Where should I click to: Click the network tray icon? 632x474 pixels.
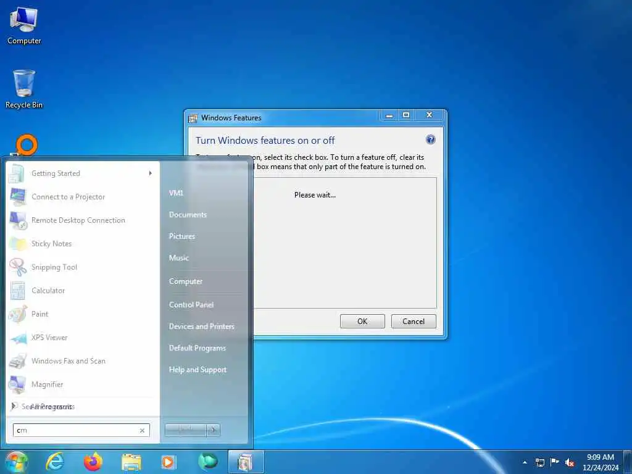(x=539, y=462)
